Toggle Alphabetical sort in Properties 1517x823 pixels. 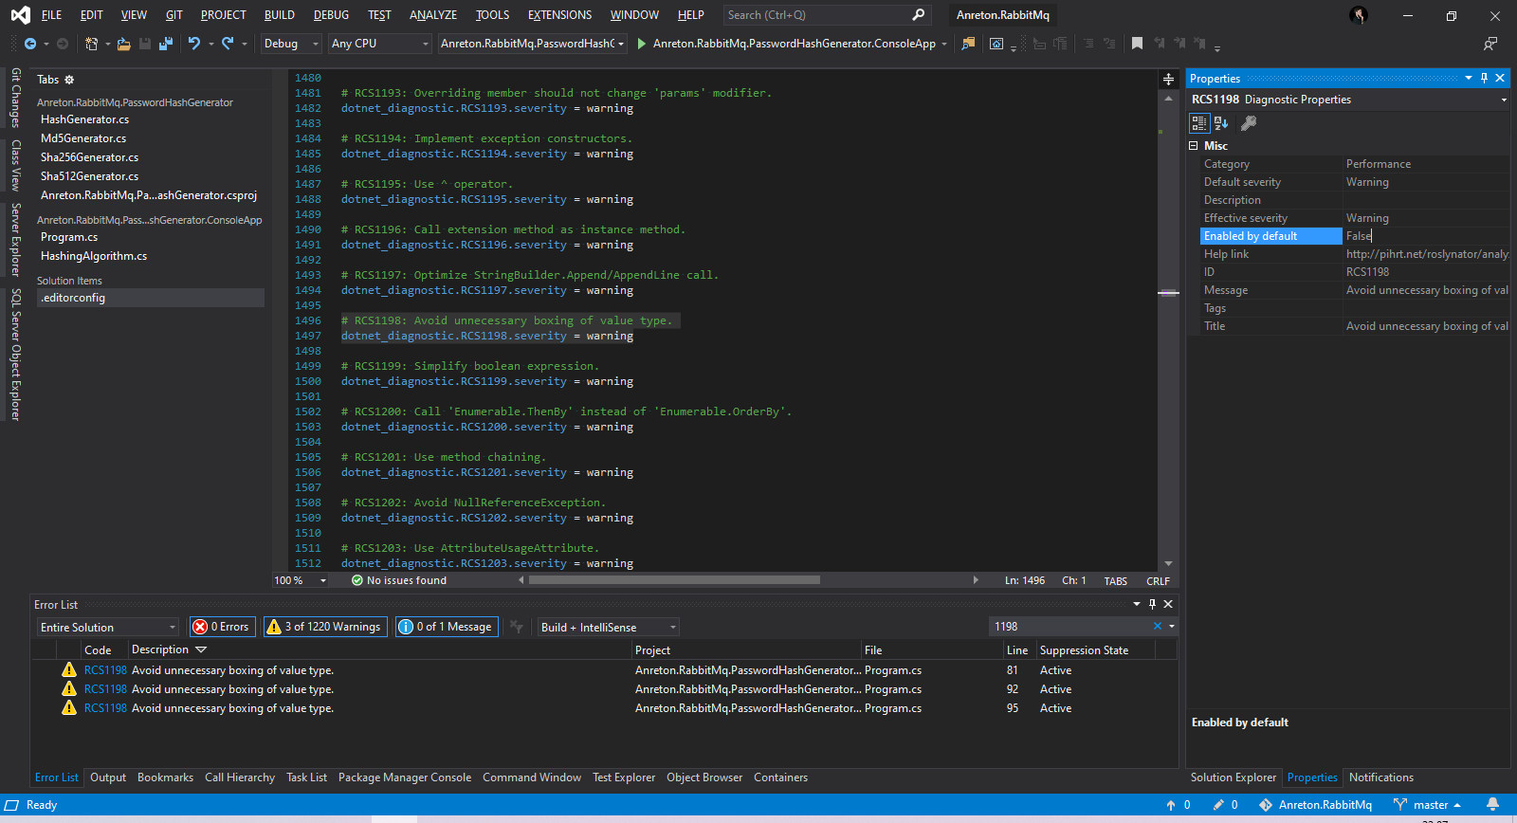[1221, 123]
